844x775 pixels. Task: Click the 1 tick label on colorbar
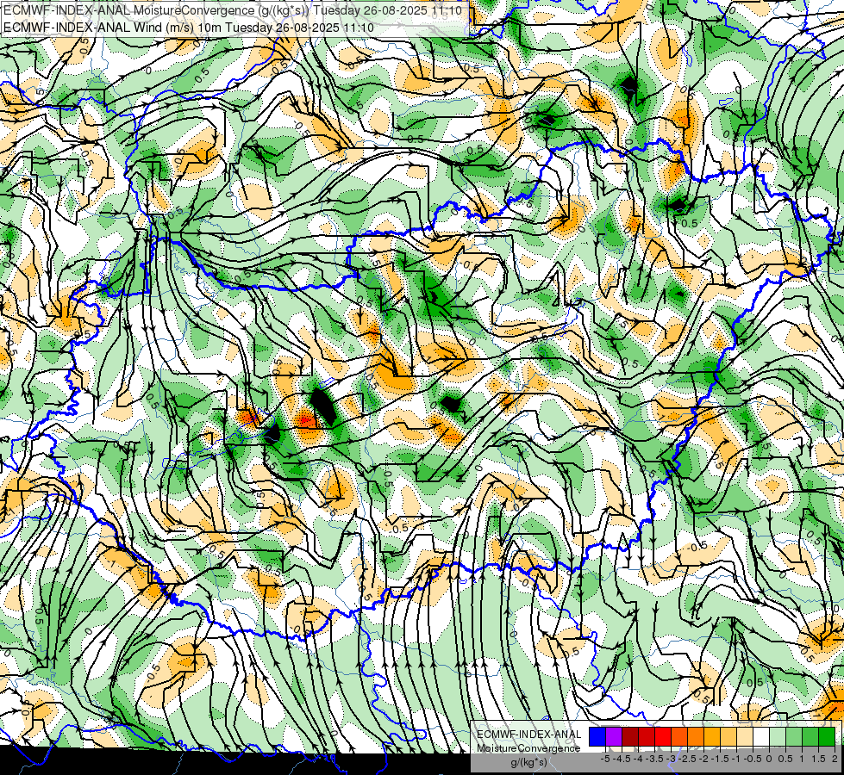coord(802,759)
